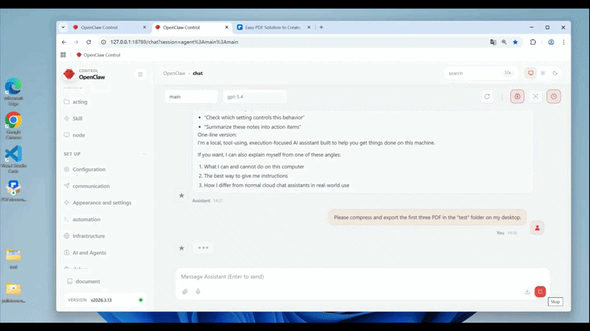
Task: Open Microsoft Edge desktop shortcut
Action: tap(13, 92)
